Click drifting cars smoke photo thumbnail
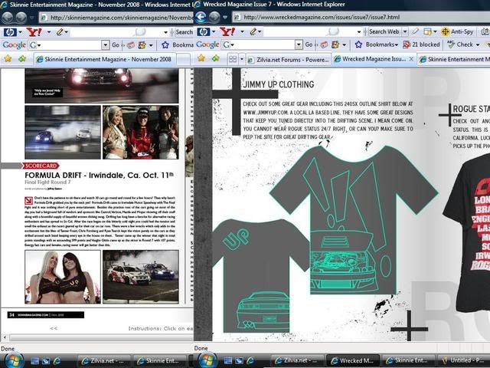The image size is (490, 368). click(63, 132)
